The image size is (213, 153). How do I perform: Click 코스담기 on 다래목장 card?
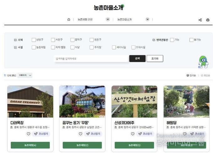coord(41,134)
